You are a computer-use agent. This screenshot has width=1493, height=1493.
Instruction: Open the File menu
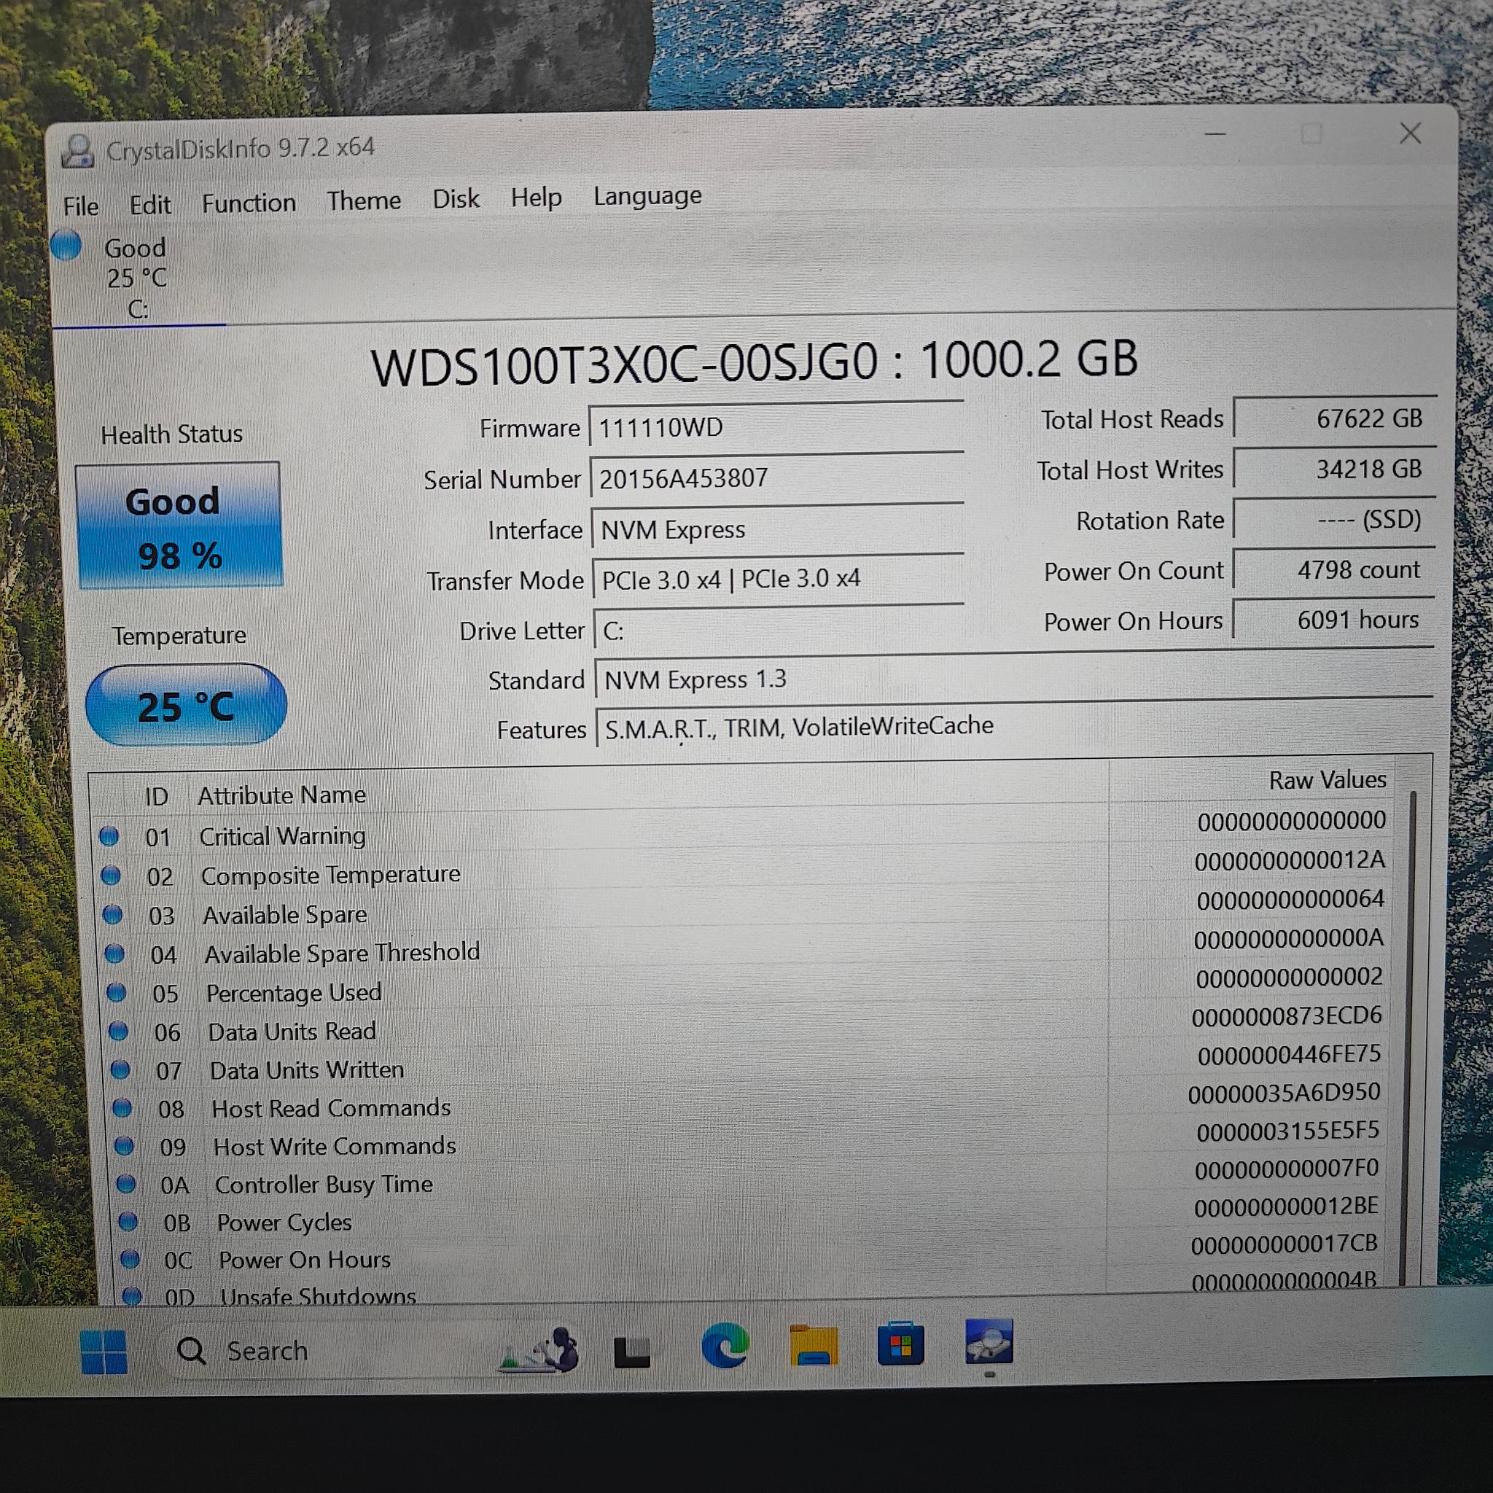coord(80,206)
